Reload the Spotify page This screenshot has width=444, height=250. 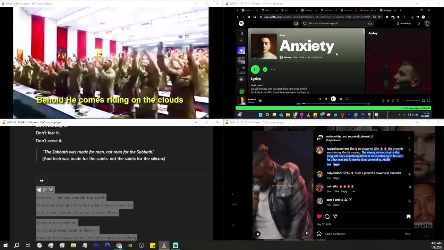pyautogui.click(x=249, y=17)
